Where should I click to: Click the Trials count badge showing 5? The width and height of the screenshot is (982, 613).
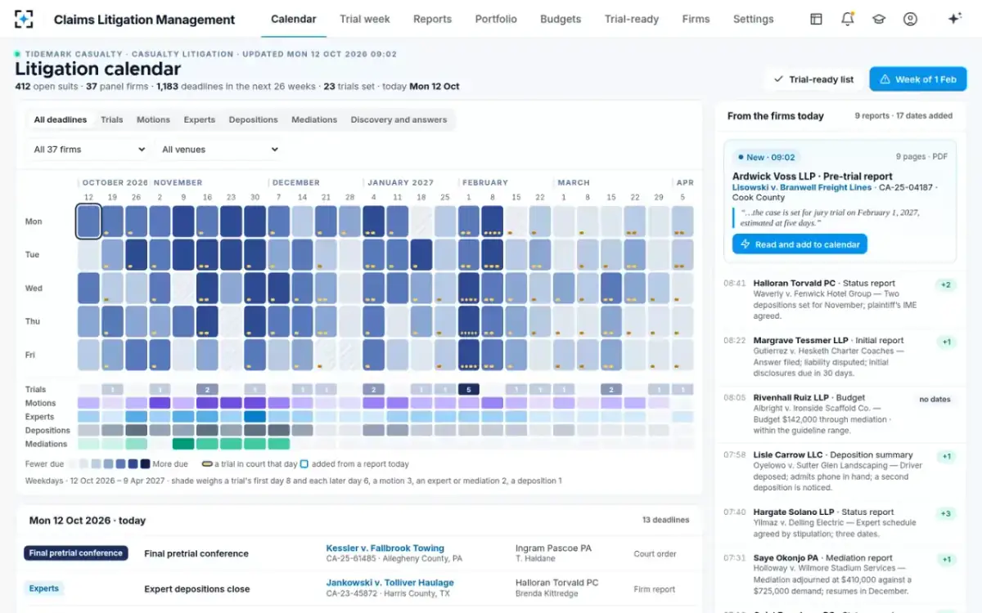pyautogui.click(x=469, y=389)
